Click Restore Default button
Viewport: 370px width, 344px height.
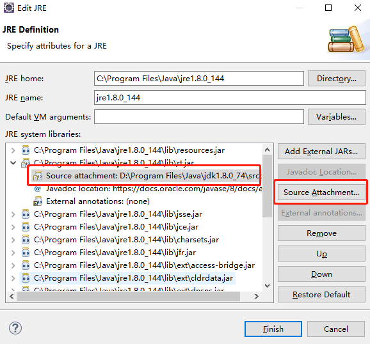tap(321, 295)
